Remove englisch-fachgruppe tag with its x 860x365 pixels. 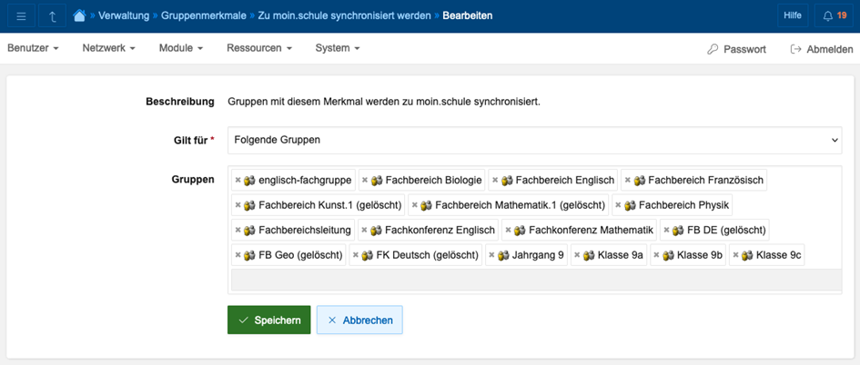pyautogui.click(x=238, y=181)
